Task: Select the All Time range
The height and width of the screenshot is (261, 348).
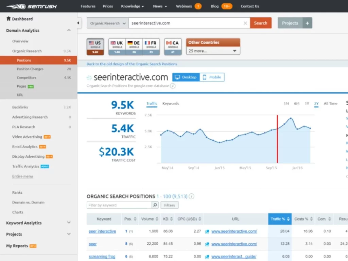Action: [330, 103]
